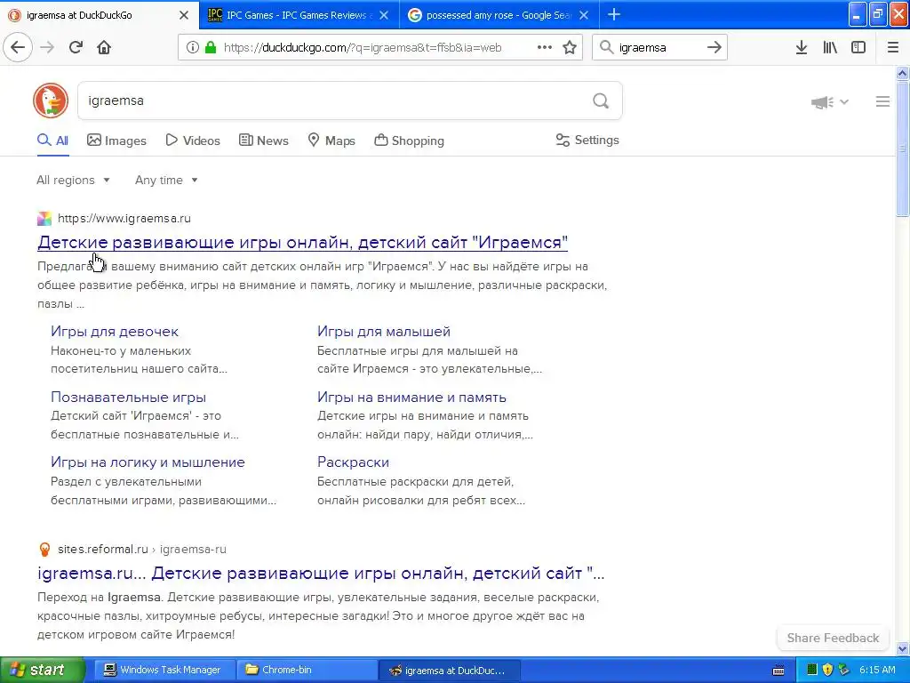Bookmark this page with the star
The height and width of the screenshot is (683, 910).
point(570,48)
